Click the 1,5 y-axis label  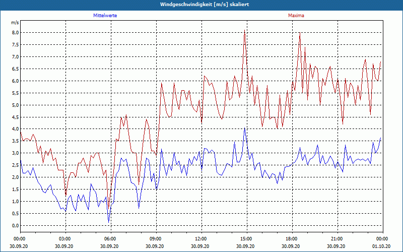[15, 190]
